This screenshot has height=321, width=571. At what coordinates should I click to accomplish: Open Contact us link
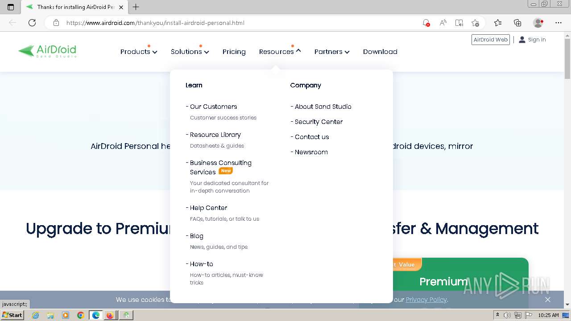[312, 137]
